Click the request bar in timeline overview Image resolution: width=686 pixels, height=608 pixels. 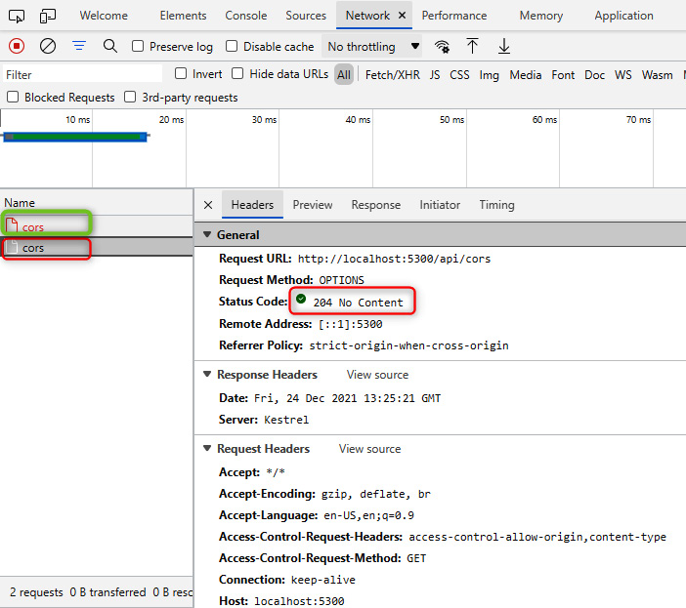pyautogui.click(x=75, y=137)
